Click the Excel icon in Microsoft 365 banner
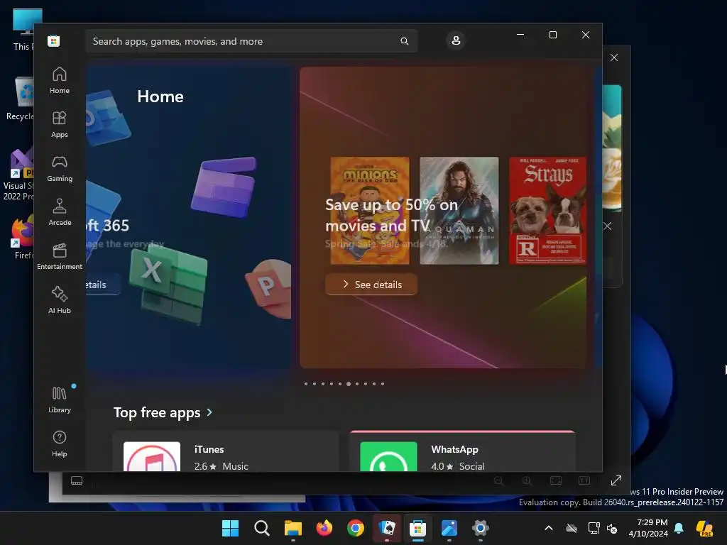Image resolution: width=727 pixels, height=545 pixels. click(168, 284)
